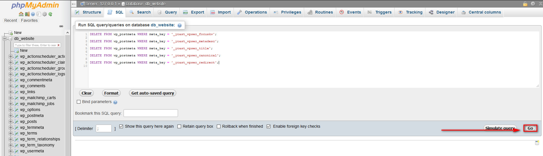
Task: Open phpMyAdmin documentation blue question icon
Action: pos(33,14)
